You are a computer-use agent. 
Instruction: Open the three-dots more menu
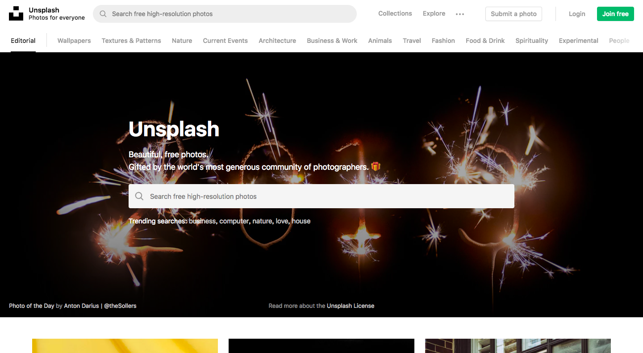460,14
